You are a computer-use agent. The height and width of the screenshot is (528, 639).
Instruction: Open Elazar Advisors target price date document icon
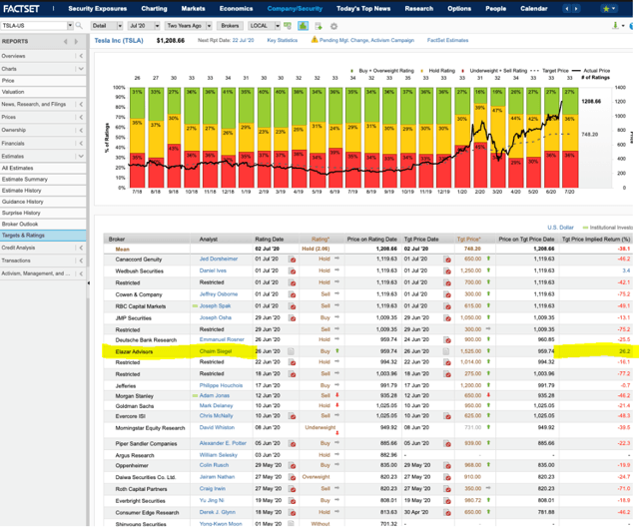click(446, 351)
